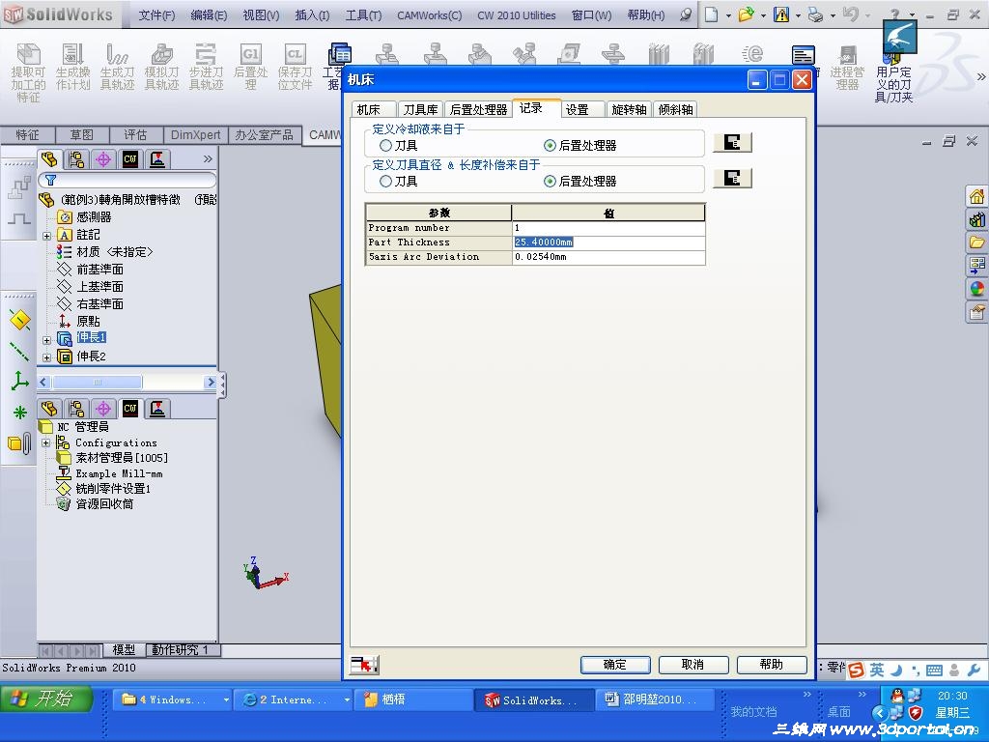Open the 文件(F) menu
This screenshot has height=742, width=989.
[156, 15]
